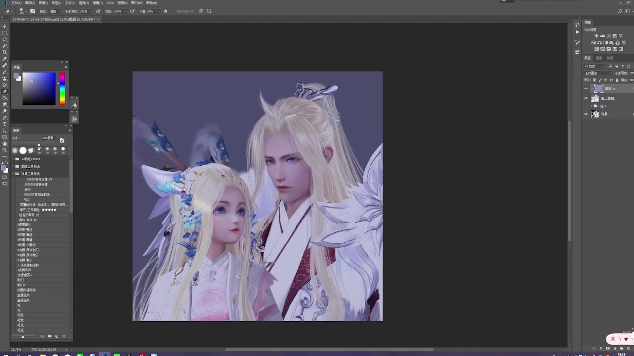Select the Lasso tool
634x356 pixels.
(5, 39)
